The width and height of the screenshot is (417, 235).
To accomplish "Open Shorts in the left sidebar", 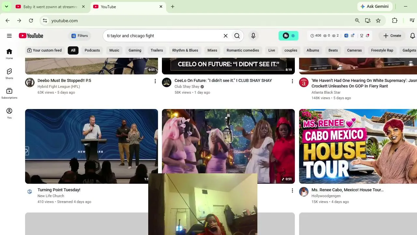I will coord(9,74).
